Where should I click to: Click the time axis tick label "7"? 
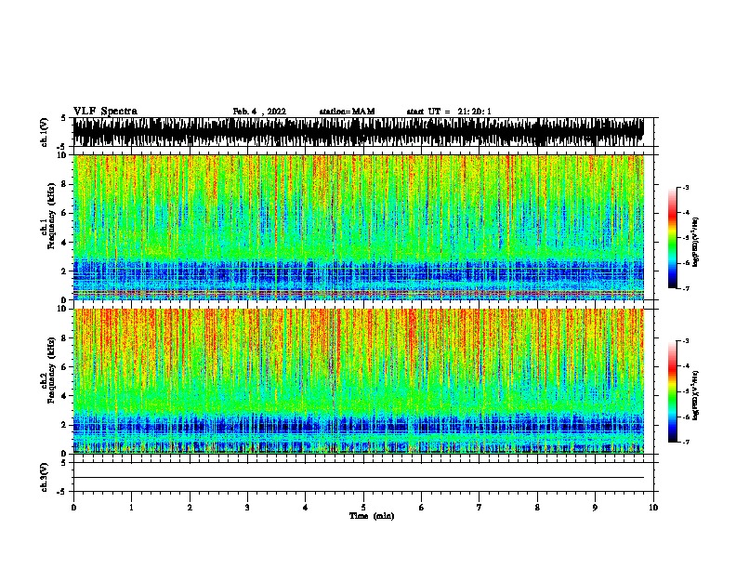pos(480,508)
